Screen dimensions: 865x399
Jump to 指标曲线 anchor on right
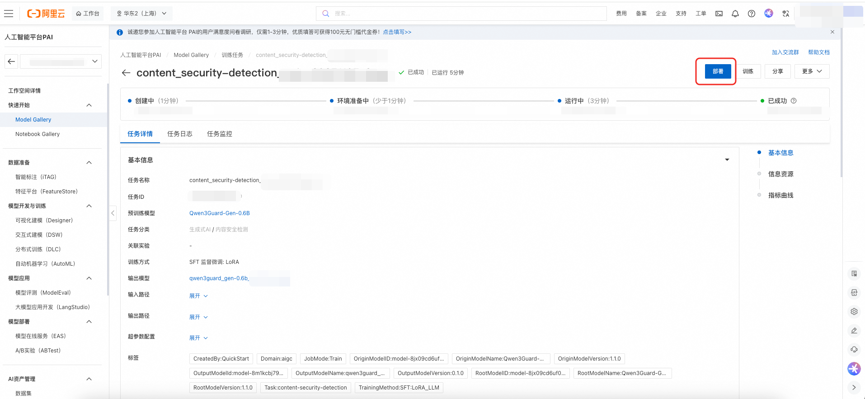781,195
